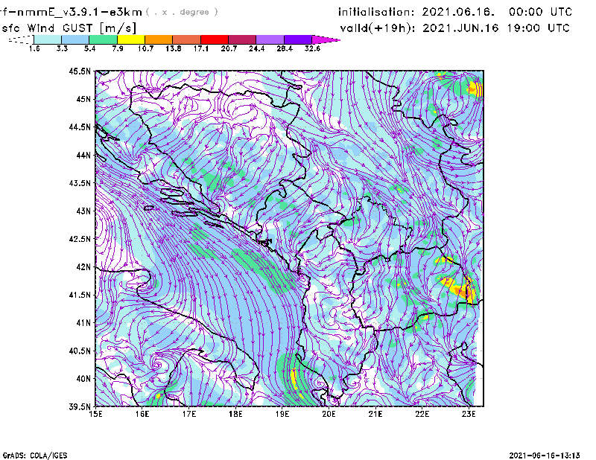Click the '43.5N' latitude label
This screenshot has width=596, height=460.
coord(80,183)
